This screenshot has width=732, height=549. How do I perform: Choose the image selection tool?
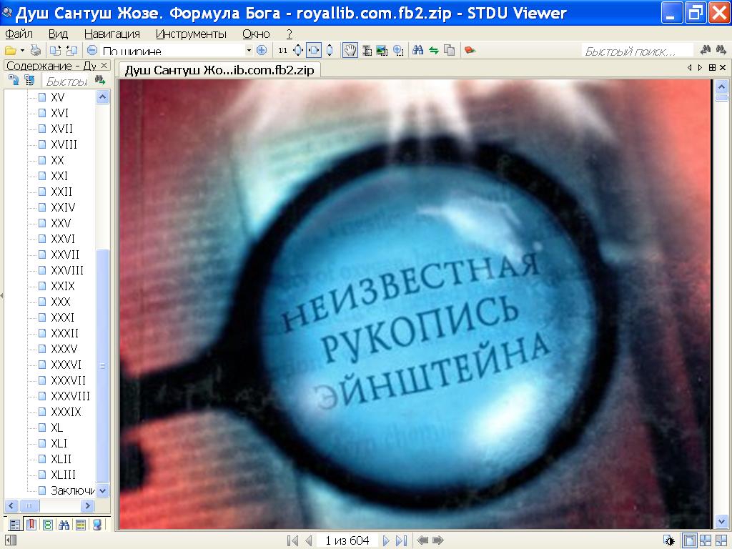tap(382, 51)
